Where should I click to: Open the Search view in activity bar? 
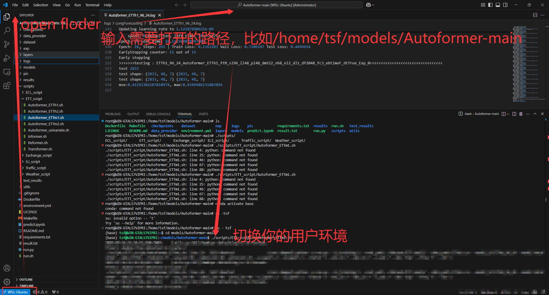click(7, 30)
